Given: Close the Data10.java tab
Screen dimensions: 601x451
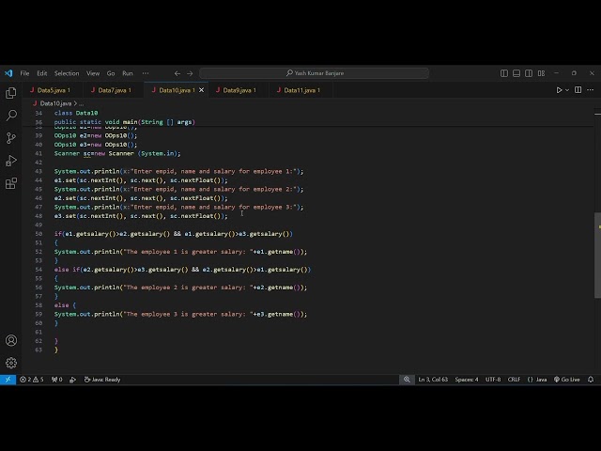Looking at the screenshot, I should pyautogui.click(x=201, y=90).
